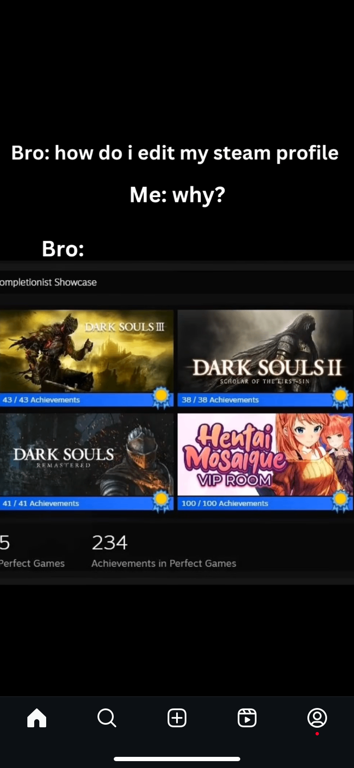Go to the Profile icon in bottom bar
The height and width of the screenshot is (768, 354).
click(317, 717)
